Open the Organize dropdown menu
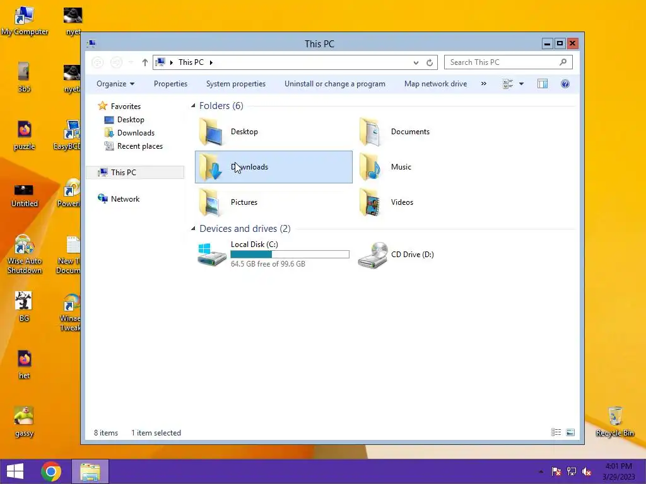Screen dimensions: 646x484 (x=115, y=84)
